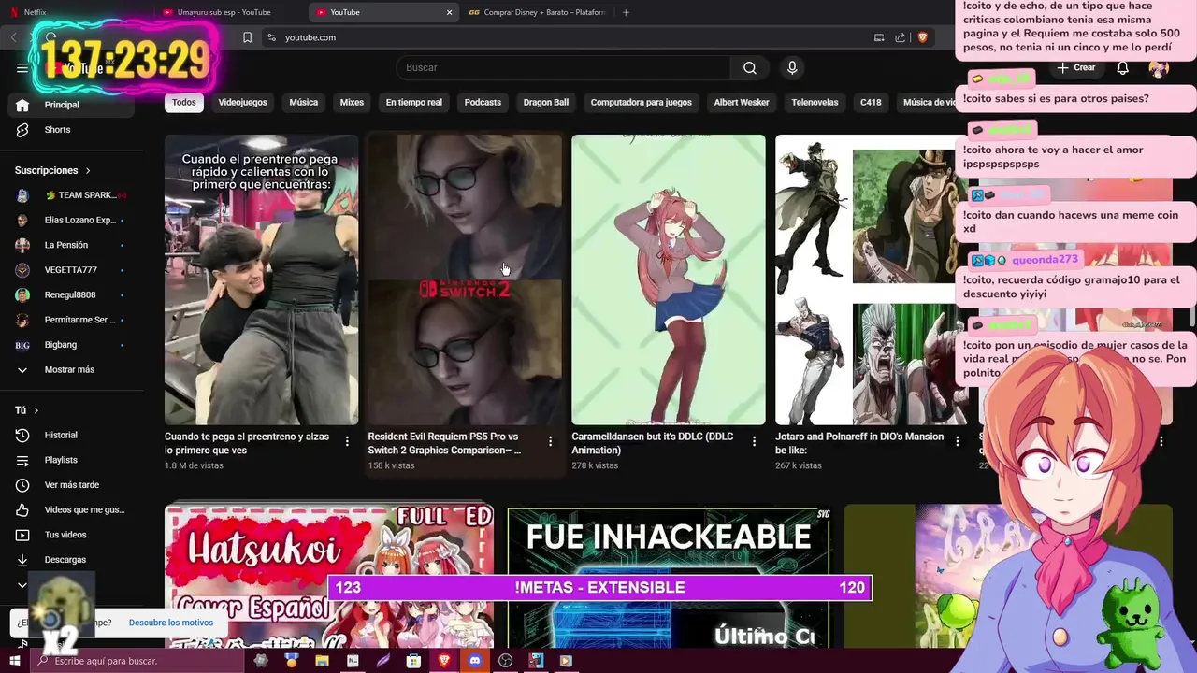Open Brave browser taskbar icon
The width and height of the screenshot is (1197, 673).
pyautogui.click(x=444, y=661)
